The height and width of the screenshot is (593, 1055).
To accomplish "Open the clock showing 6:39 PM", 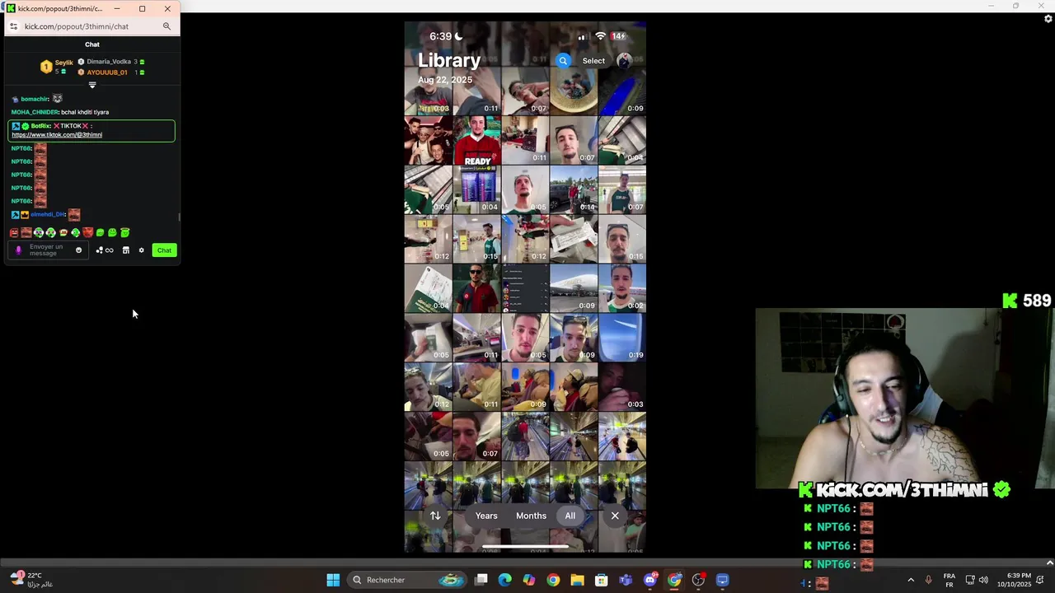I will (x=1014, y=580).
